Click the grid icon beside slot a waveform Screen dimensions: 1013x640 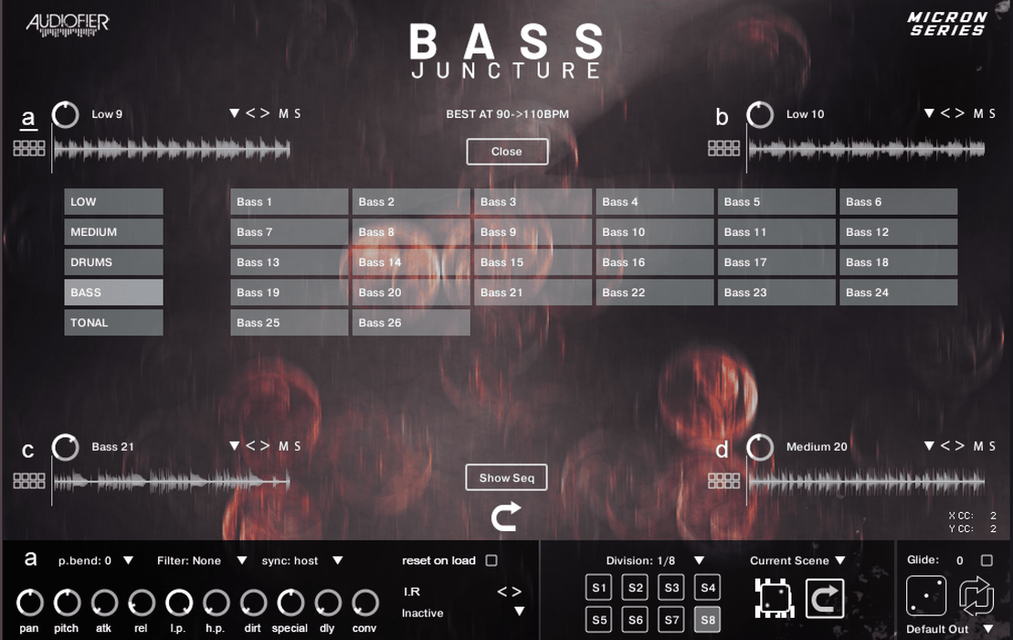click(27, 148)
